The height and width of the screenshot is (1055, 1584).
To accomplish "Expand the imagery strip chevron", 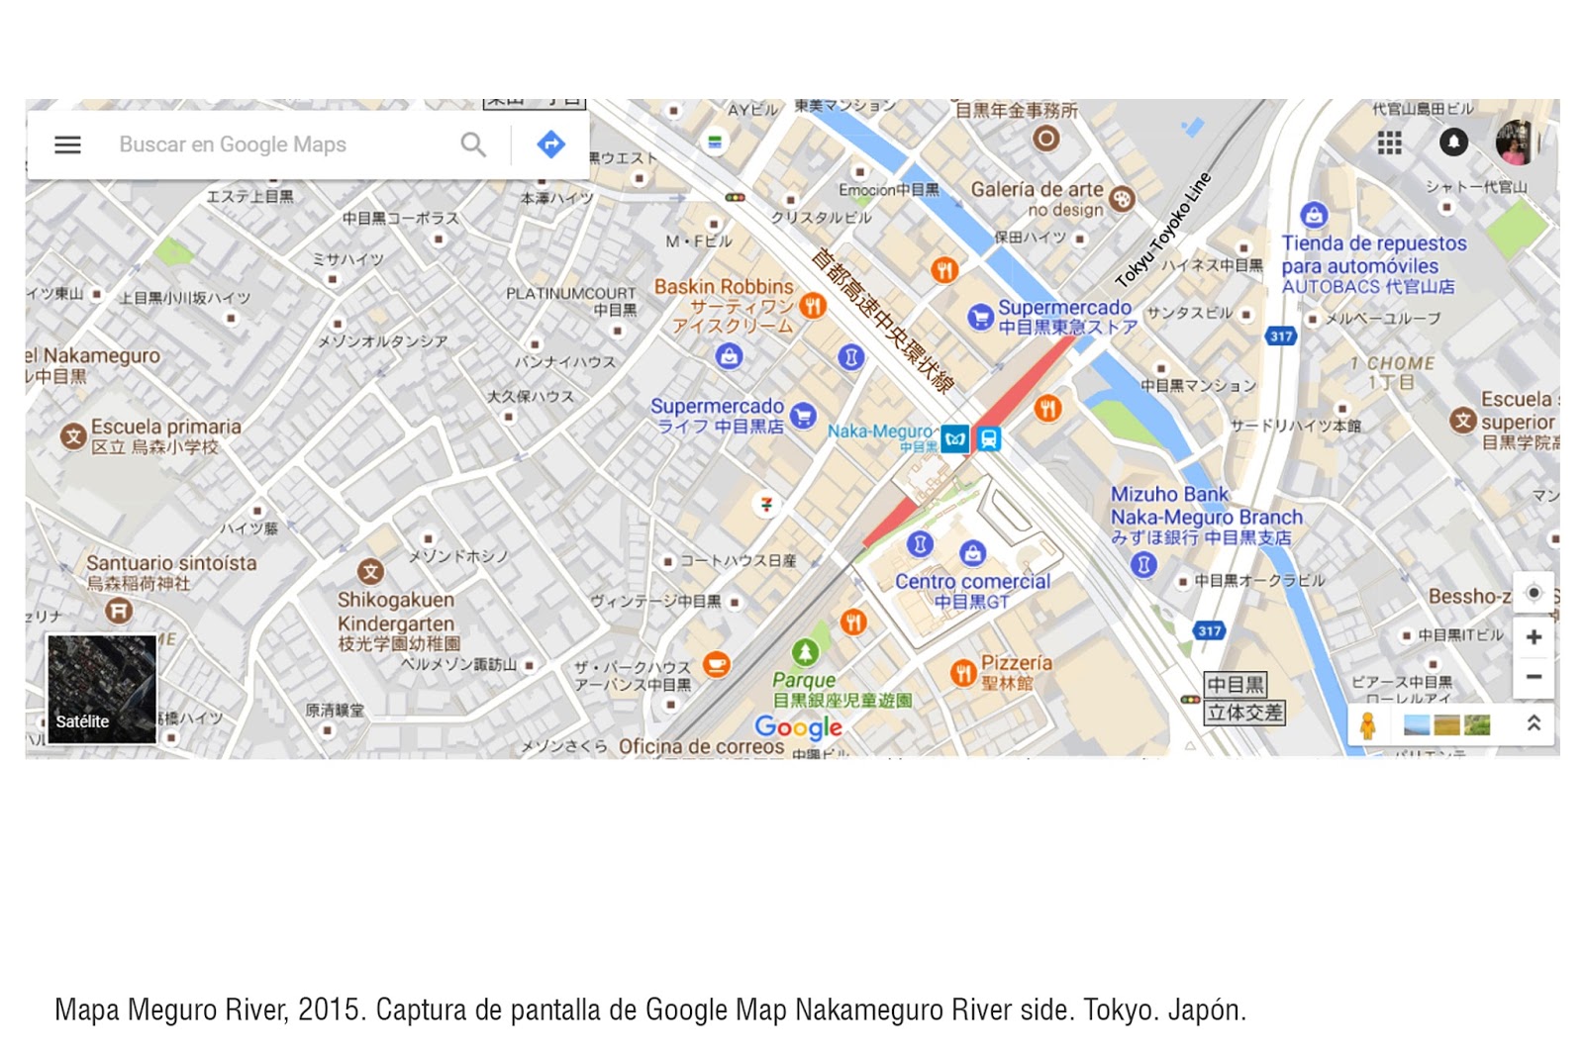I will point(1534,723).
